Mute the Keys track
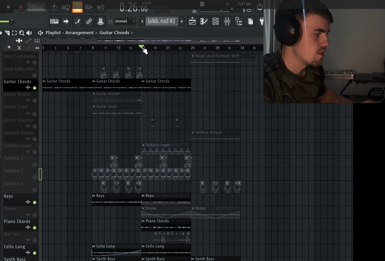Viewport: 385px width, 261px height. (34, 202)
